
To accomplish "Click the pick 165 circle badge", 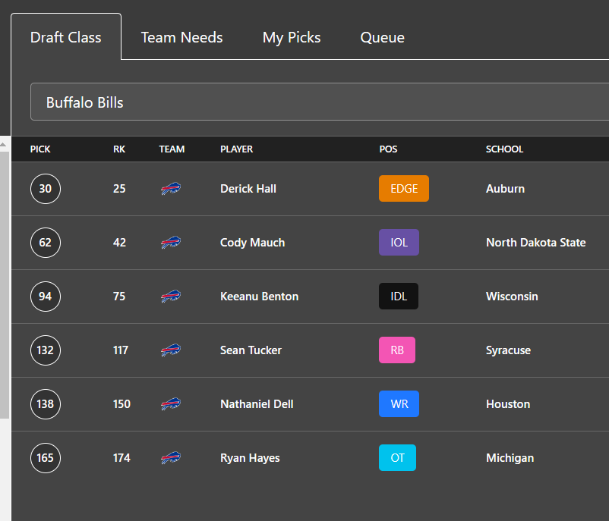I will point(46,458).
